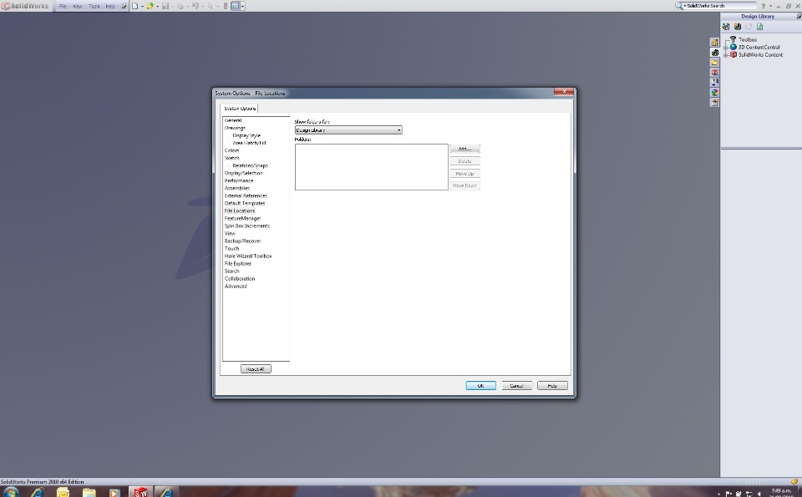Click the SolidWorks logo
This screenshot has height=497, width=802.
coord(24,6)
